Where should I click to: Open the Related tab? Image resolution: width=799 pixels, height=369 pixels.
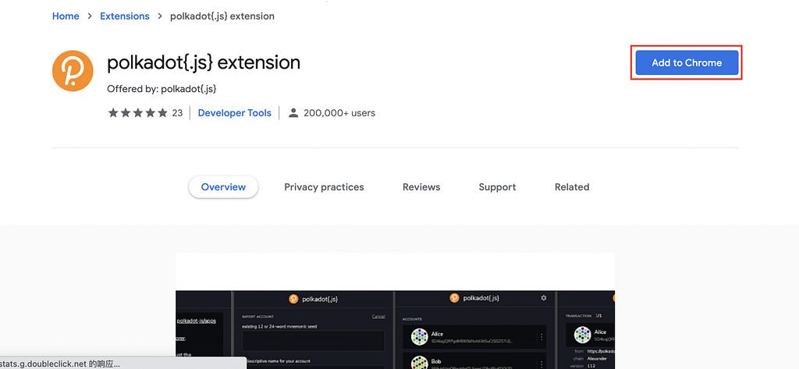click(572, 187)
